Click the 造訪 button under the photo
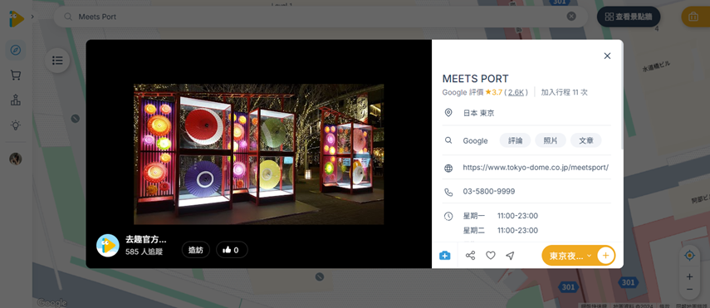This screenshot has width=710, height=308. tap(196, 250)
